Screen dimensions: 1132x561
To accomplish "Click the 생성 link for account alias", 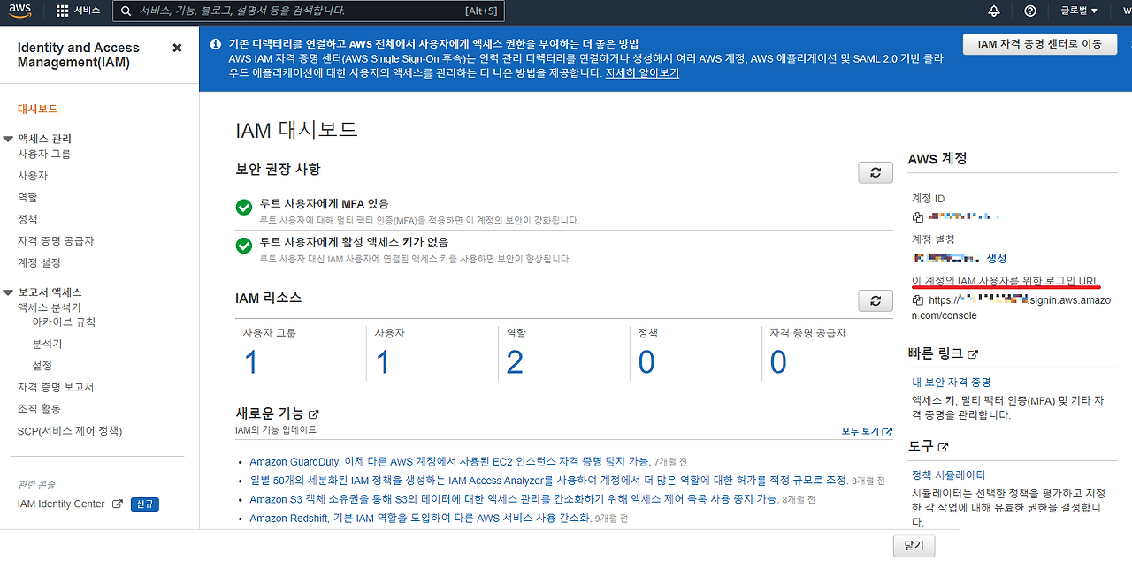I will (x=997, y=258).
